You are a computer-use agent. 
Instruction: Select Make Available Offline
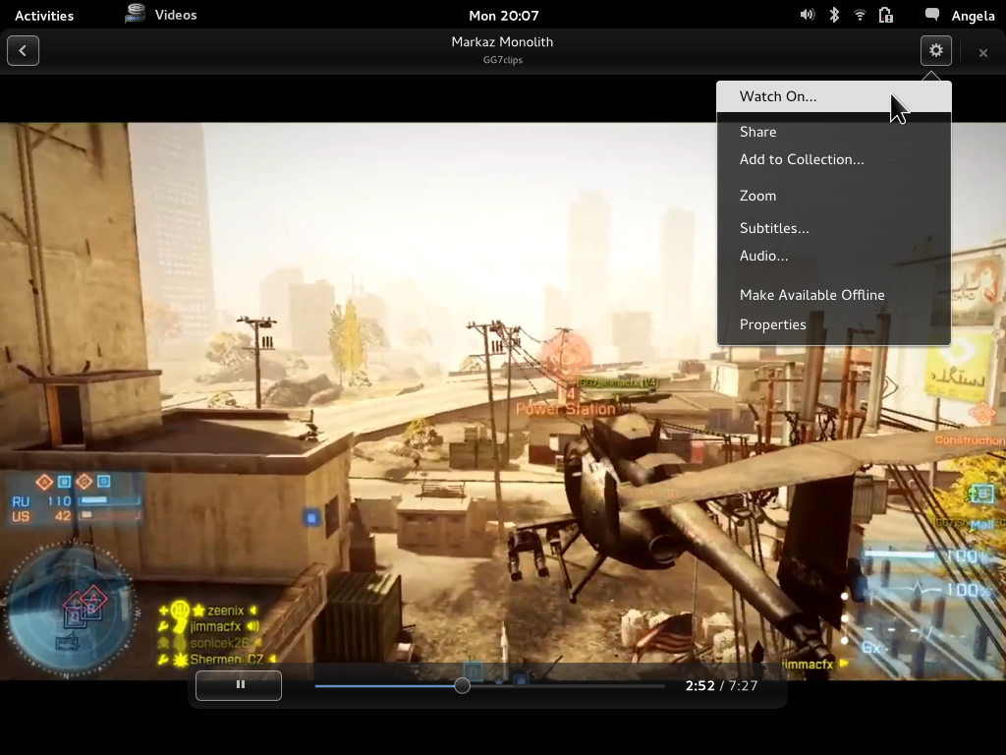click(x=834, y=295)
